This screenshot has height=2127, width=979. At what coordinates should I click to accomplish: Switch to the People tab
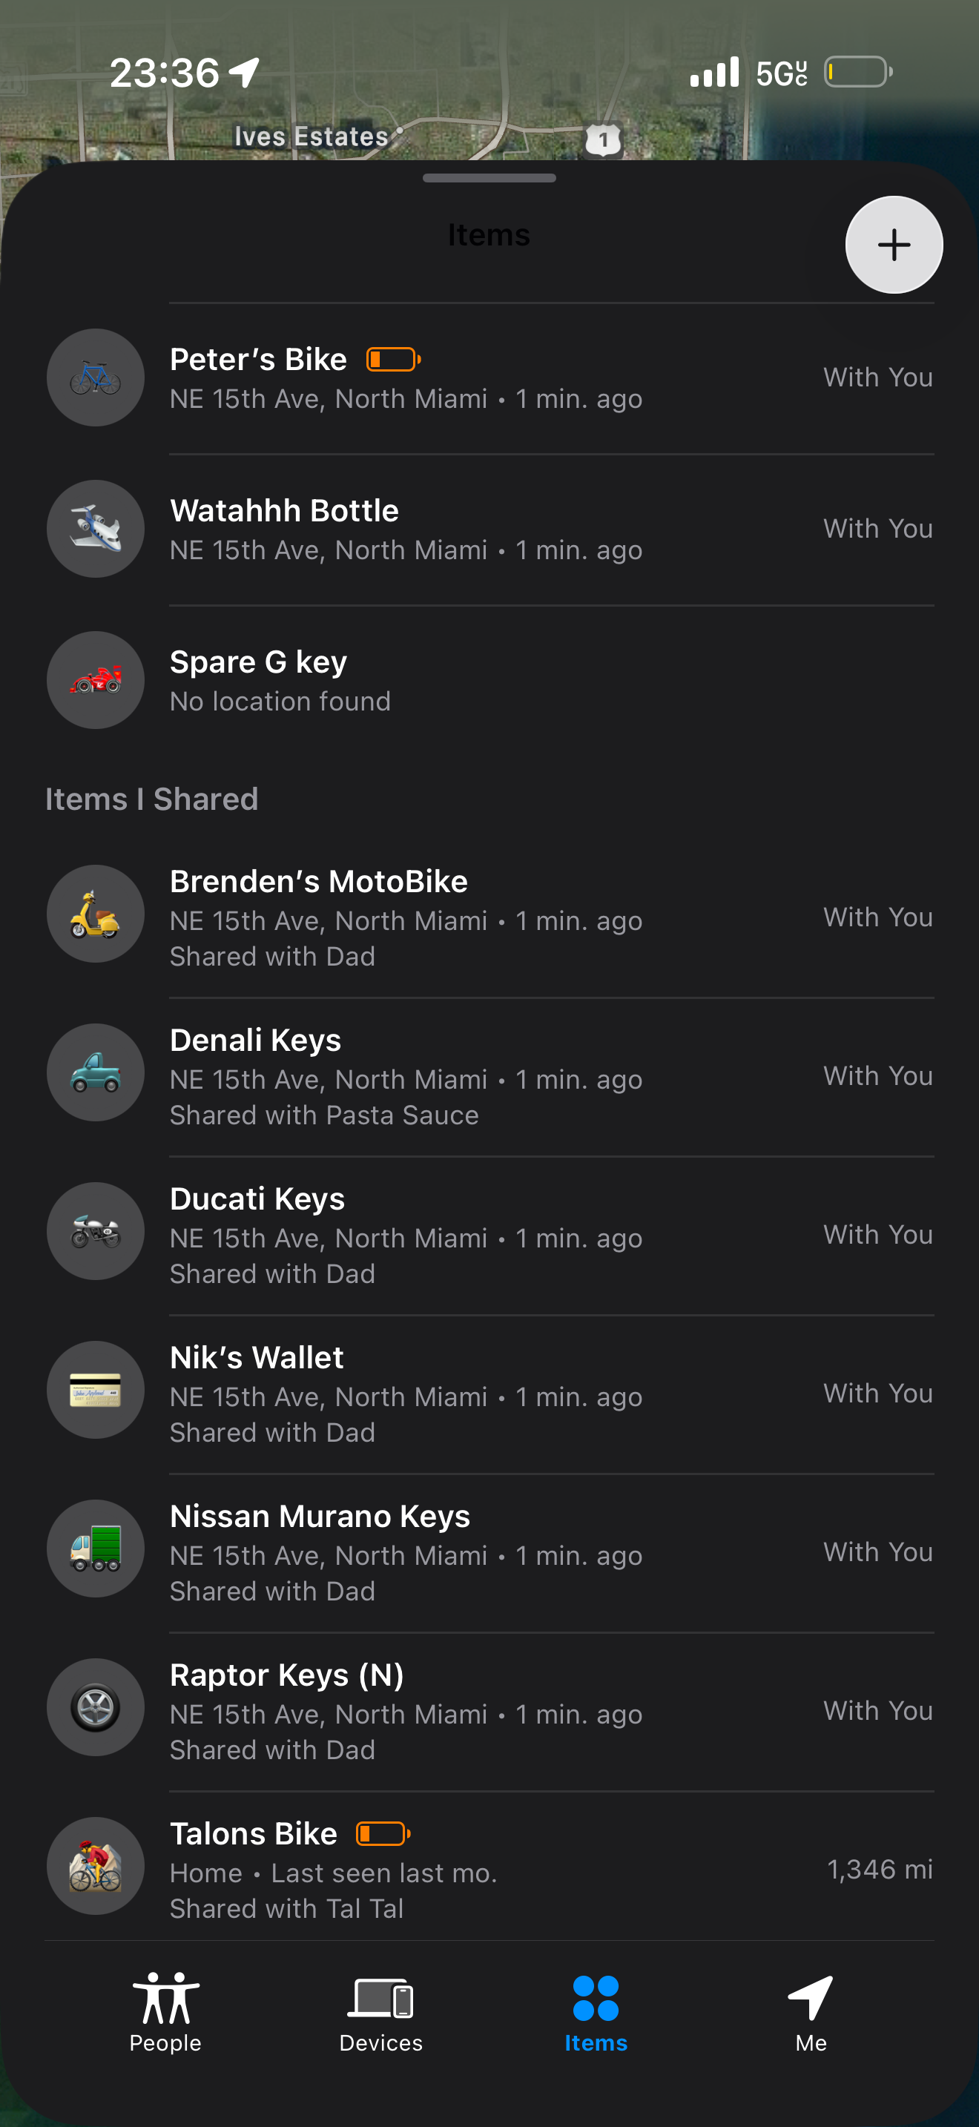click(165, 2011)
